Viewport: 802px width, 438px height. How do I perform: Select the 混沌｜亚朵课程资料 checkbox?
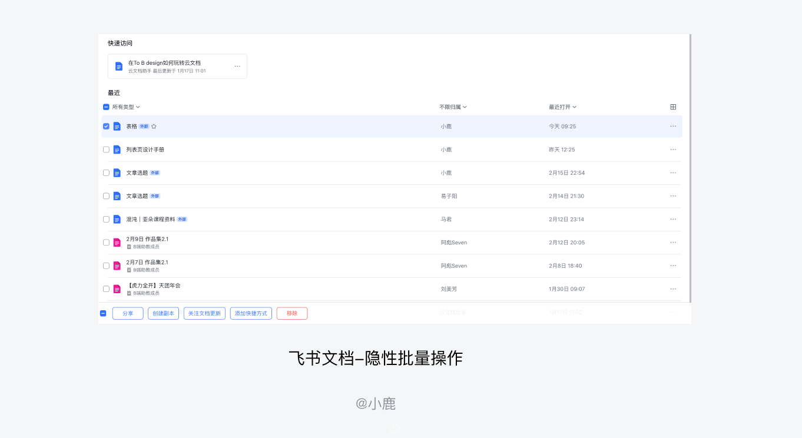coord(106,220)
